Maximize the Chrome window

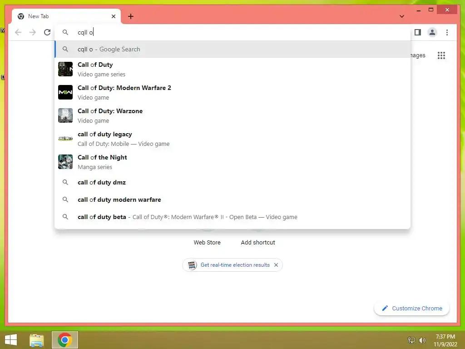point(431,10)
